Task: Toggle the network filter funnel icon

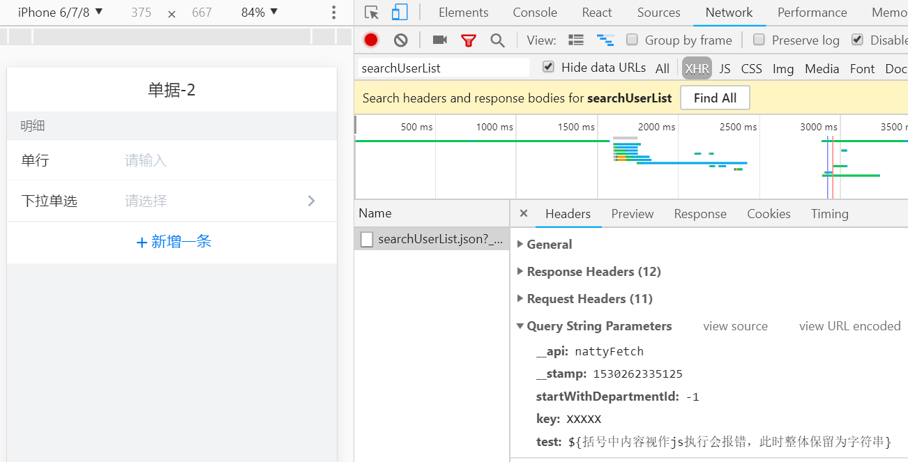Action: (469, 40)
